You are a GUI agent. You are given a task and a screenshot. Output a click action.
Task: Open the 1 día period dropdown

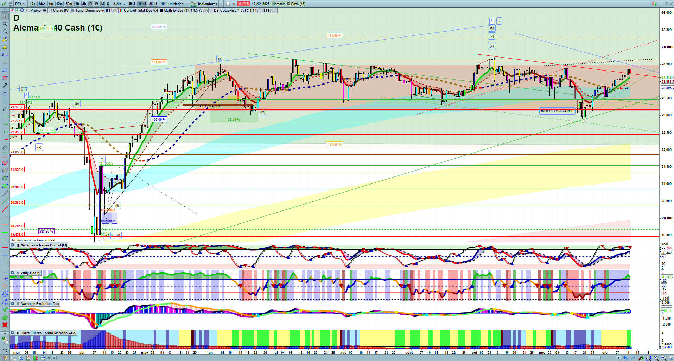pyautogui.click(x=119, y=4)
